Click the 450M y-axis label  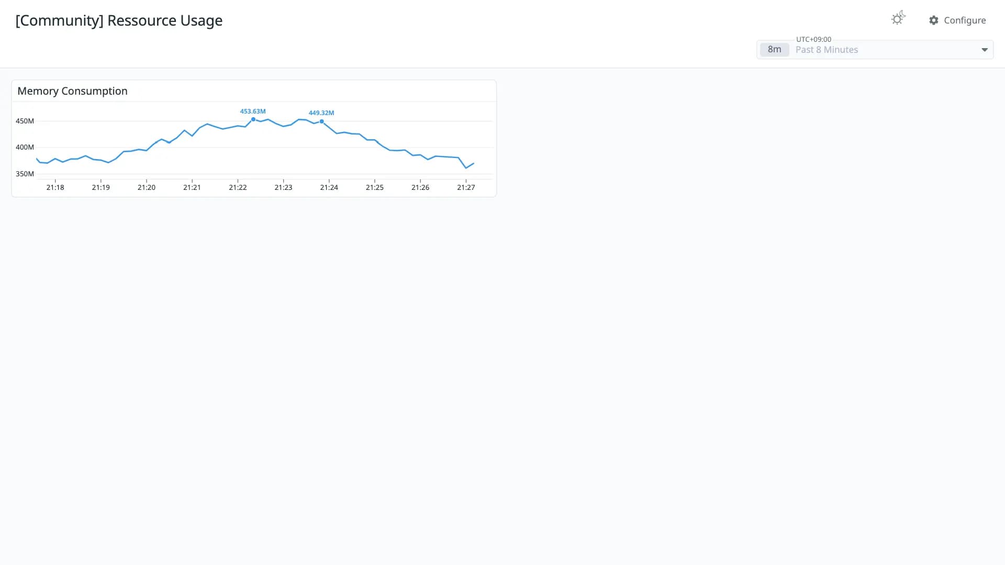point(25,121)
